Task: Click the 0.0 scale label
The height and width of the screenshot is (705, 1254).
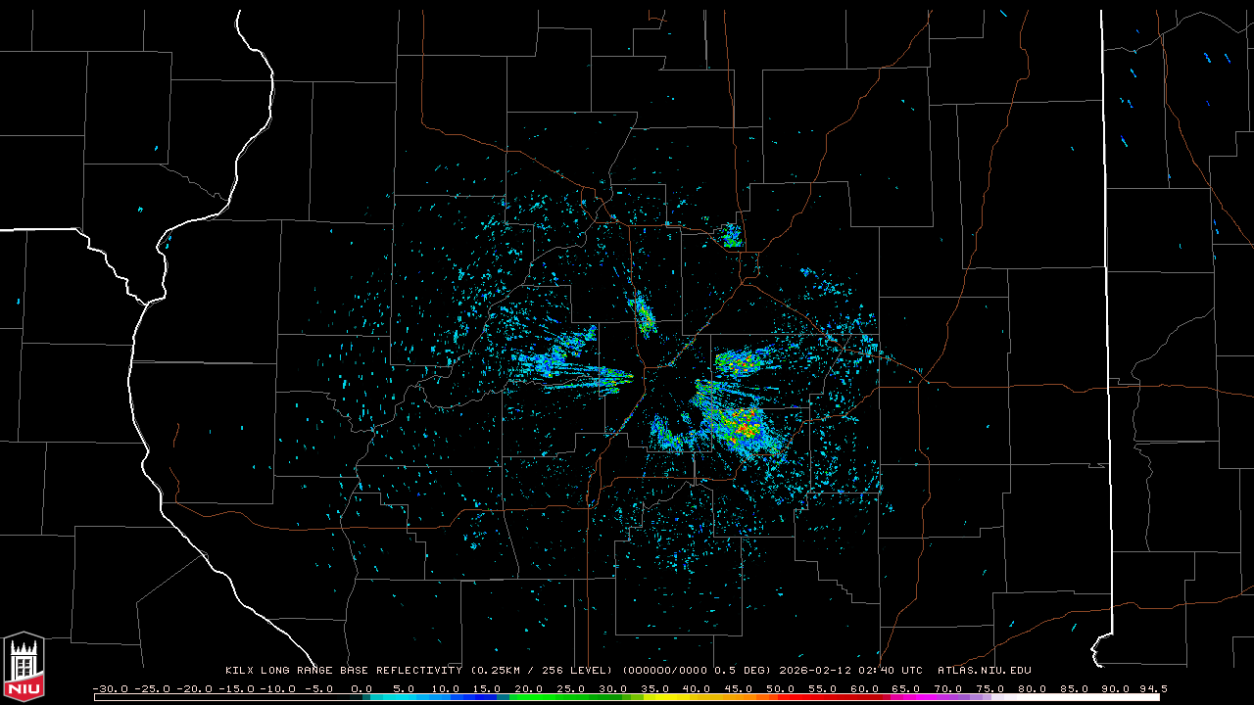Action: 362,688
